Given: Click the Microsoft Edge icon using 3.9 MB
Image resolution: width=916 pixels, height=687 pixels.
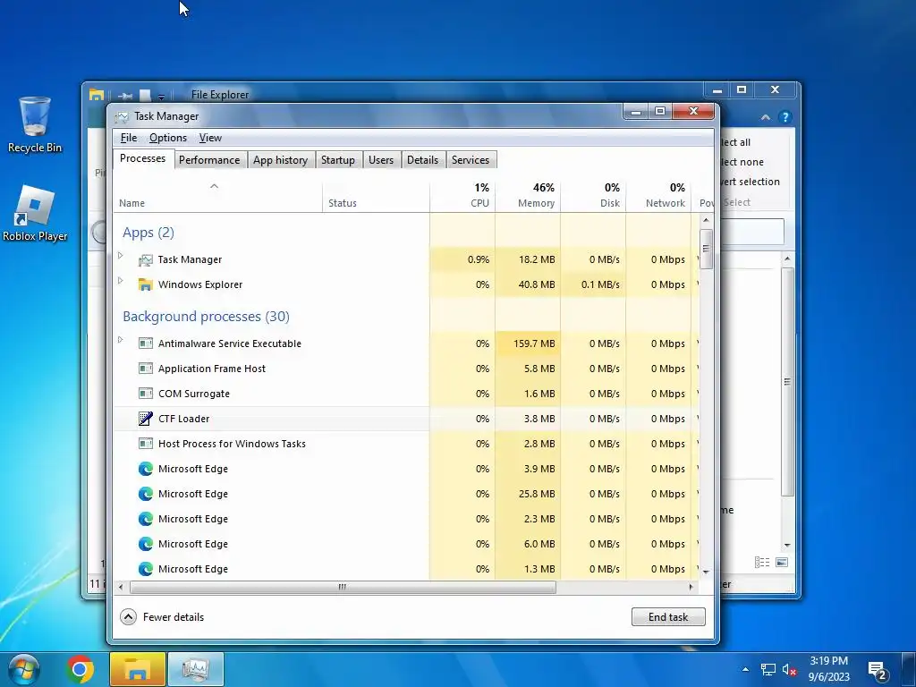Looking at the screenshot, I should point(146,469).
